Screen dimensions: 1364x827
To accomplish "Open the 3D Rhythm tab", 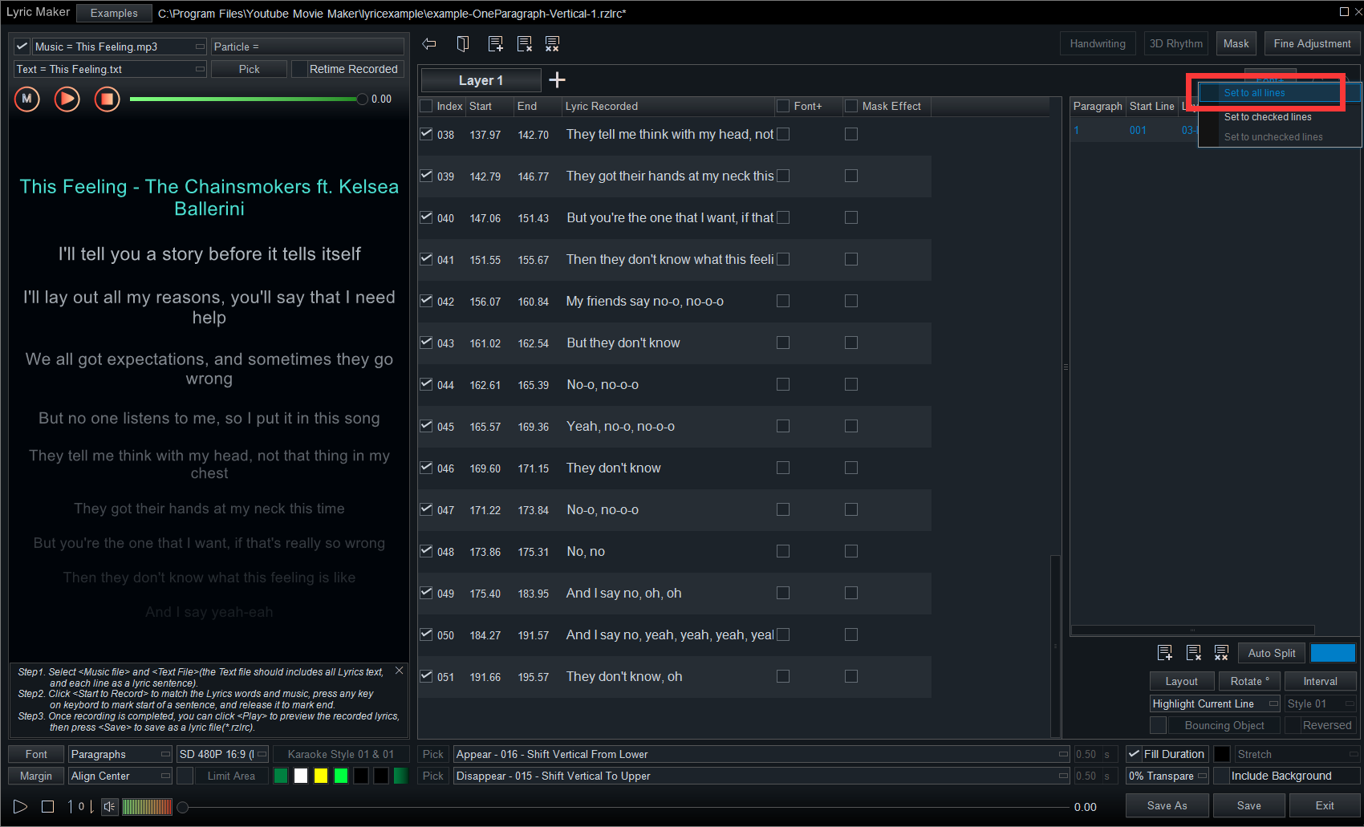I will tap(1175, 43).
